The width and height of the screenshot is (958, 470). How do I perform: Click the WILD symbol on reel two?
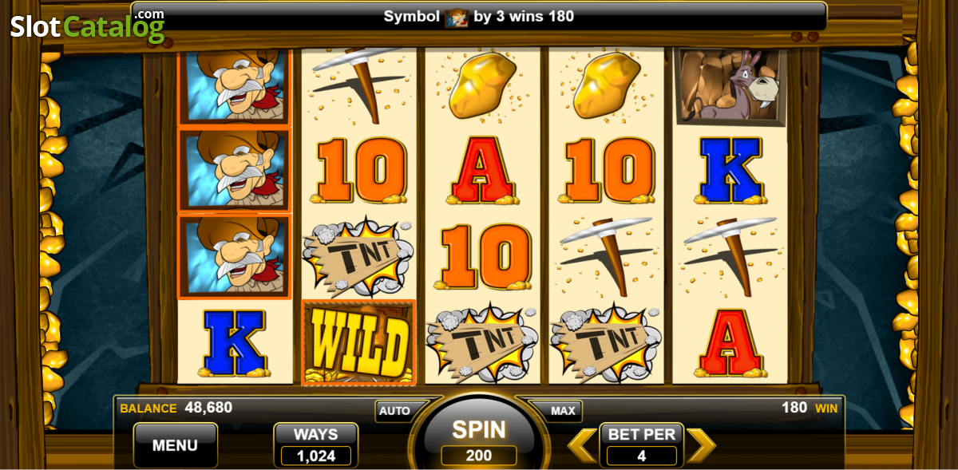[x=358, y=342]
